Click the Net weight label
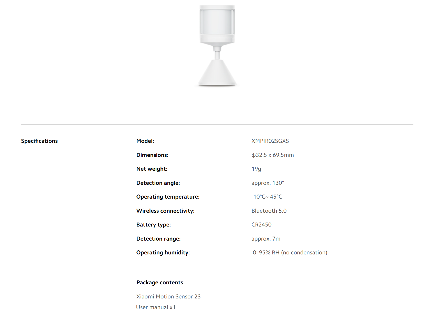Image resolution: width=439 pixels, height=312 pixels. pyautogui.click(x=152, y=169)
